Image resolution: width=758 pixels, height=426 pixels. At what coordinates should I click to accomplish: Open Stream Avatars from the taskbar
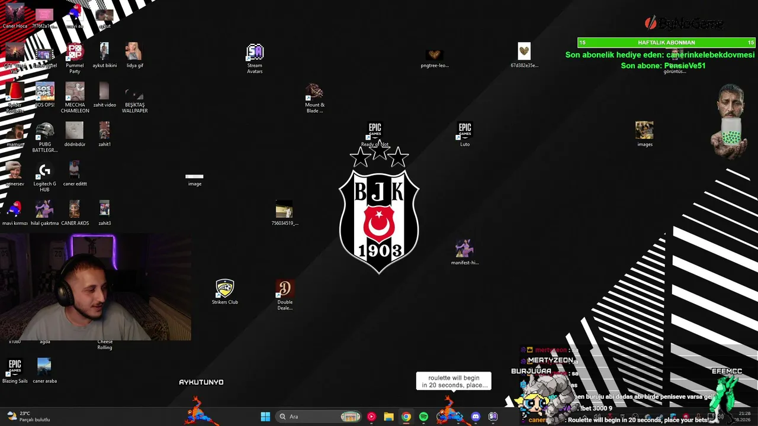(x=493, y=417)
